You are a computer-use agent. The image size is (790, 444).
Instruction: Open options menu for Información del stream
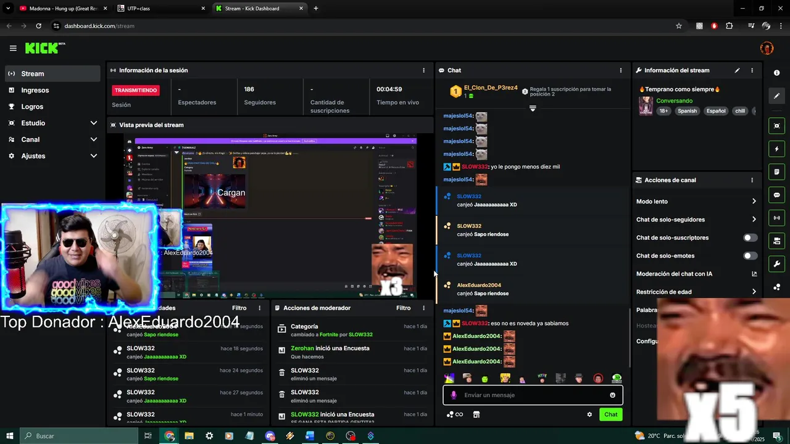point(752,70)
